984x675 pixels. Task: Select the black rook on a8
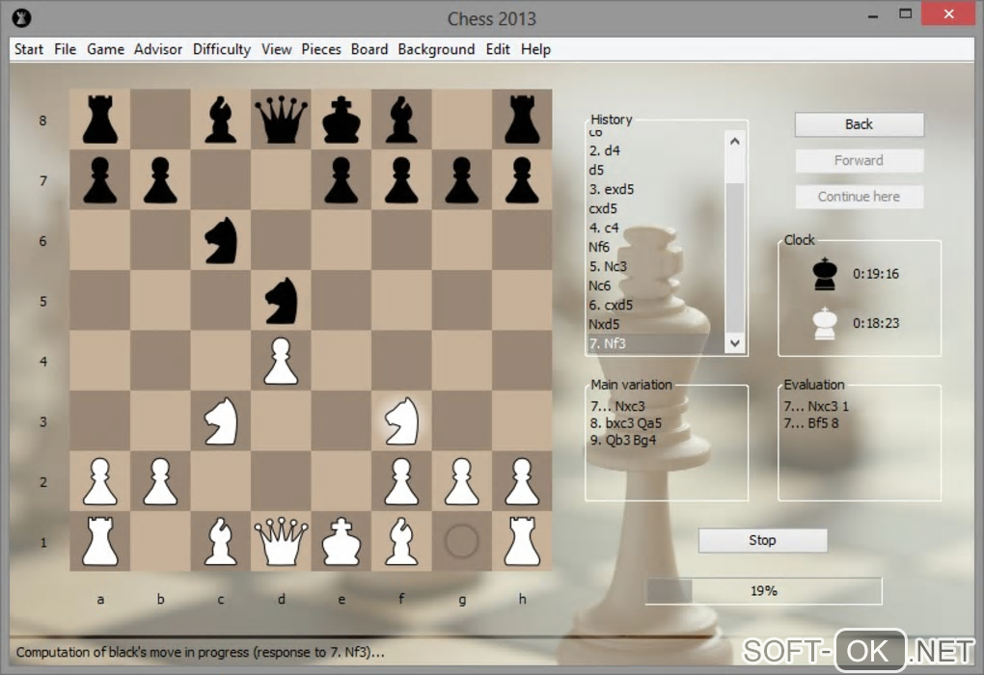tap(99, 120)
